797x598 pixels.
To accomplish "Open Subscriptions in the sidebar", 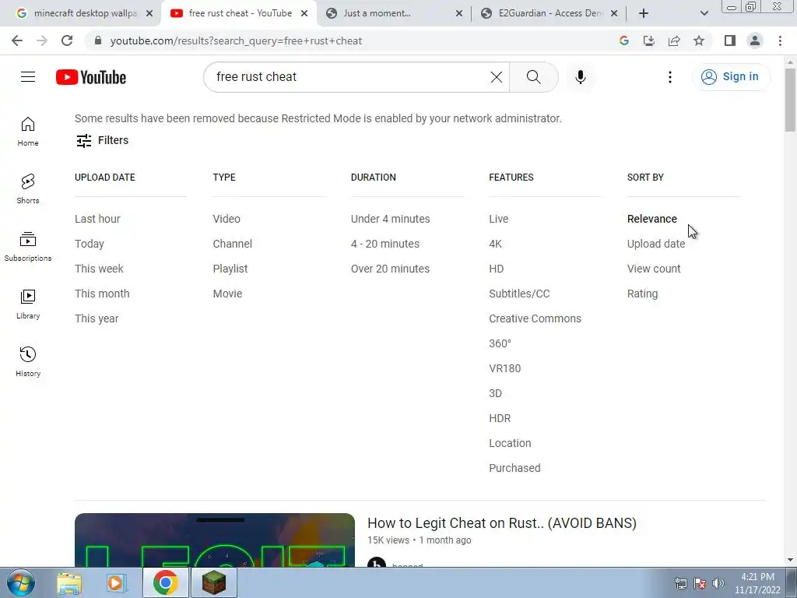I will coord(28,247).
